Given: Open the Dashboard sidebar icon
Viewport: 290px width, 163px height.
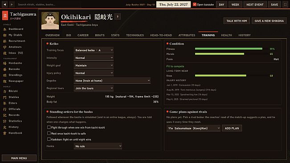Looking at the screenshot, I should 4,29.
